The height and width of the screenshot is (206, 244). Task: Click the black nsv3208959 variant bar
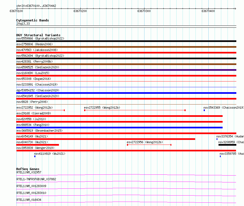pyautogui.click(x=227, y=145)
